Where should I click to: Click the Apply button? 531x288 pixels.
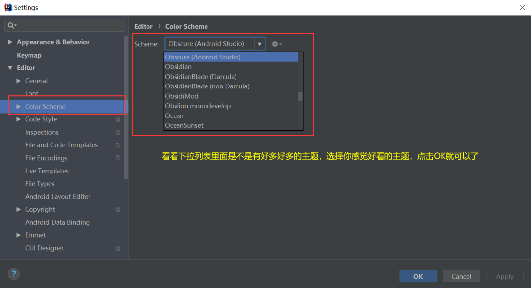[504, 276]
